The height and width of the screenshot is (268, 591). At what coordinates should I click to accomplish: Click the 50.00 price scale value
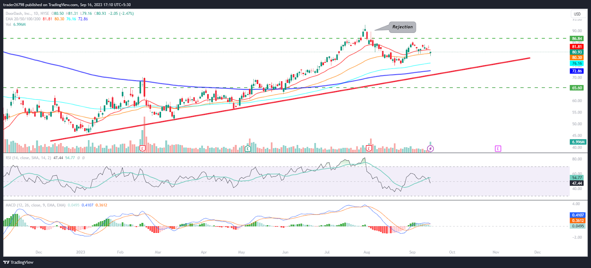point(577,124)
